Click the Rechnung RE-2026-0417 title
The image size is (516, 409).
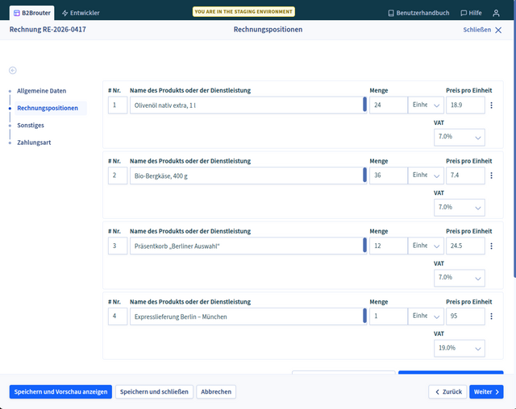48,30
